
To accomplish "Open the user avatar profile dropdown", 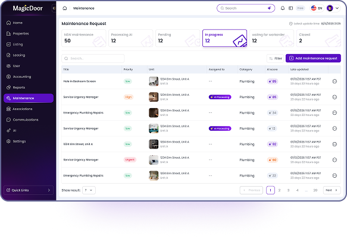I will pyautogui.click(x=333, y=8).
